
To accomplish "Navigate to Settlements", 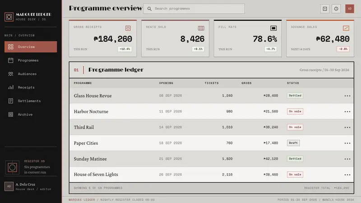I will 31,101.
